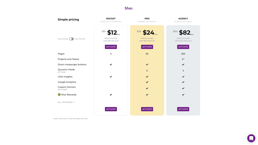The width and height of the screenshot is (258, 145).
Task: Click Pro plan's Google Analytics checkmark
Action: coord(147,82)
